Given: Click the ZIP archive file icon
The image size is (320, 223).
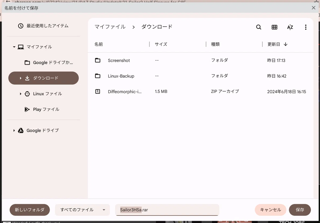Looking at the screenshot, I should click(x=98, y=92).
